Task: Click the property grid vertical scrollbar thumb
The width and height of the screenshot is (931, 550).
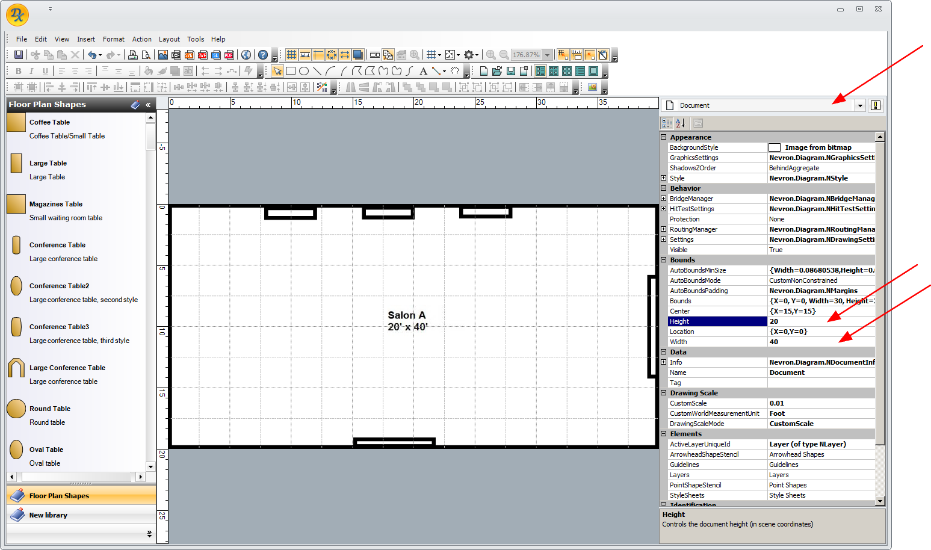Action: tap(880, 293)
